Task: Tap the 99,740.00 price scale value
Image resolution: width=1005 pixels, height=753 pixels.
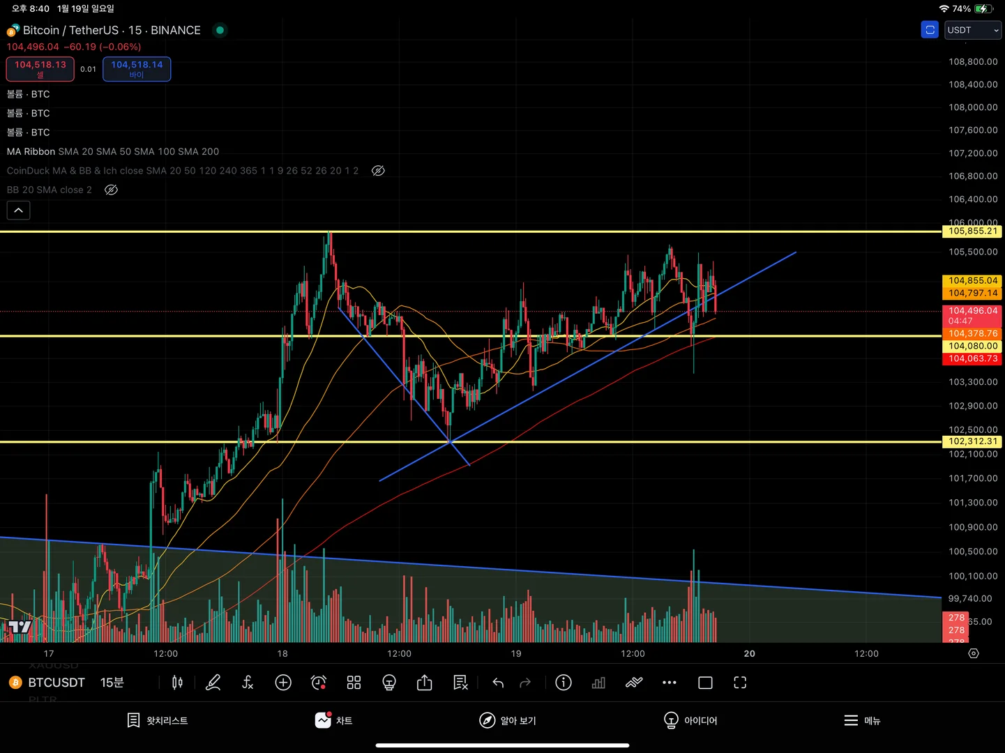Action: tap(970, 598)
